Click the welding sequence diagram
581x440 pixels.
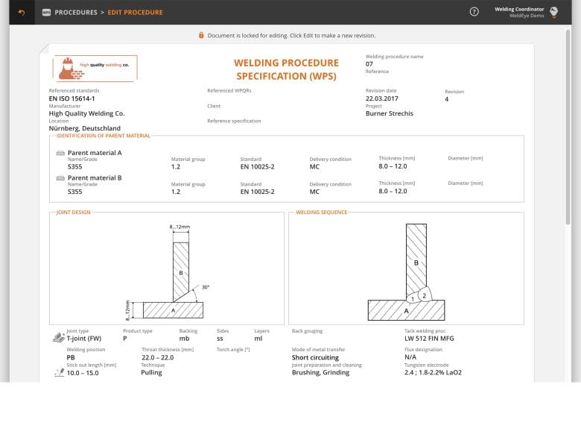(406, 272)
